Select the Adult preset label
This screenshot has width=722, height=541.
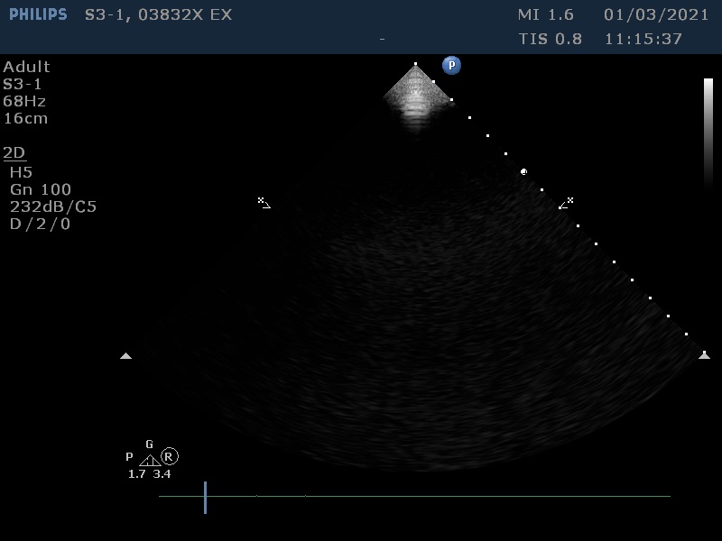click(x=27, y=67)
